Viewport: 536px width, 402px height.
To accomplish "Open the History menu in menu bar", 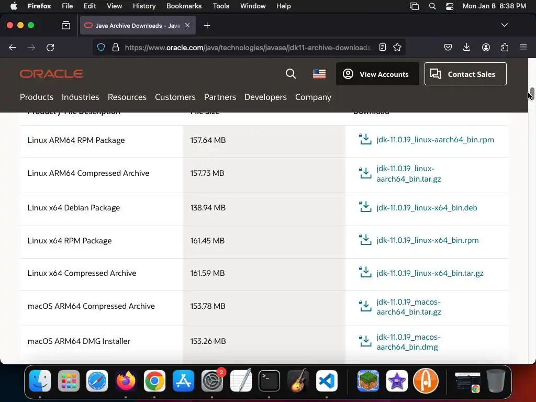I will [144, 6].
